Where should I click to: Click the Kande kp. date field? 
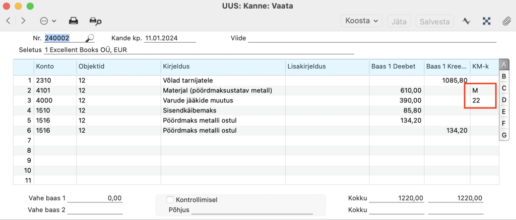click(169, 38)
